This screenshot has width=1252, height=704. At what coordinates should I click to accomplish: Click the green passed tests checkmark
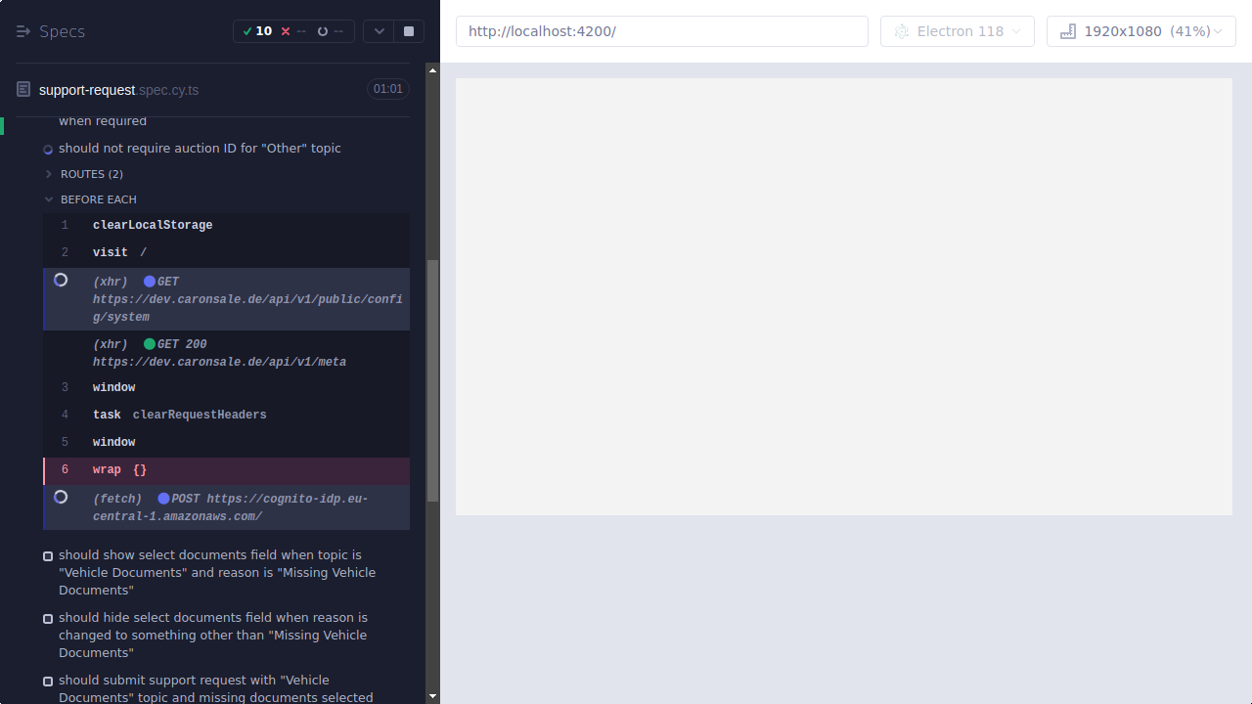[248, 30]
